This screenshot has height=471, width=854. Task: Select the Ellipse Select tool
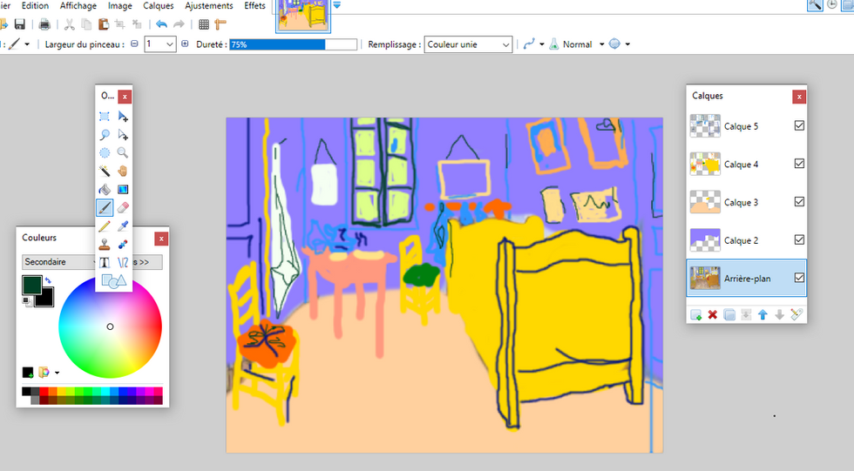click(x=105, y=153)
